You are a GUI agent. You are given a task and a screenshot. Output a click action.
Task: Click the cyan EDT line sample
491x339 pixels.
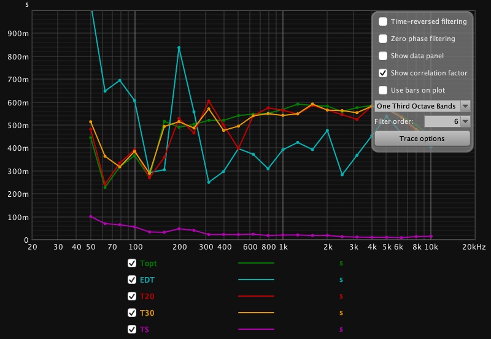coord(256,280)
